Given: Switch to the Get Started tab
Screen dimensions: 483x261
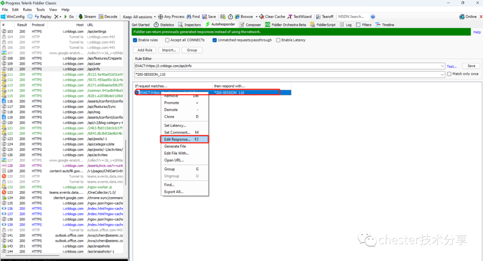Looking at the screenshot, I should (x=141, y=25).
